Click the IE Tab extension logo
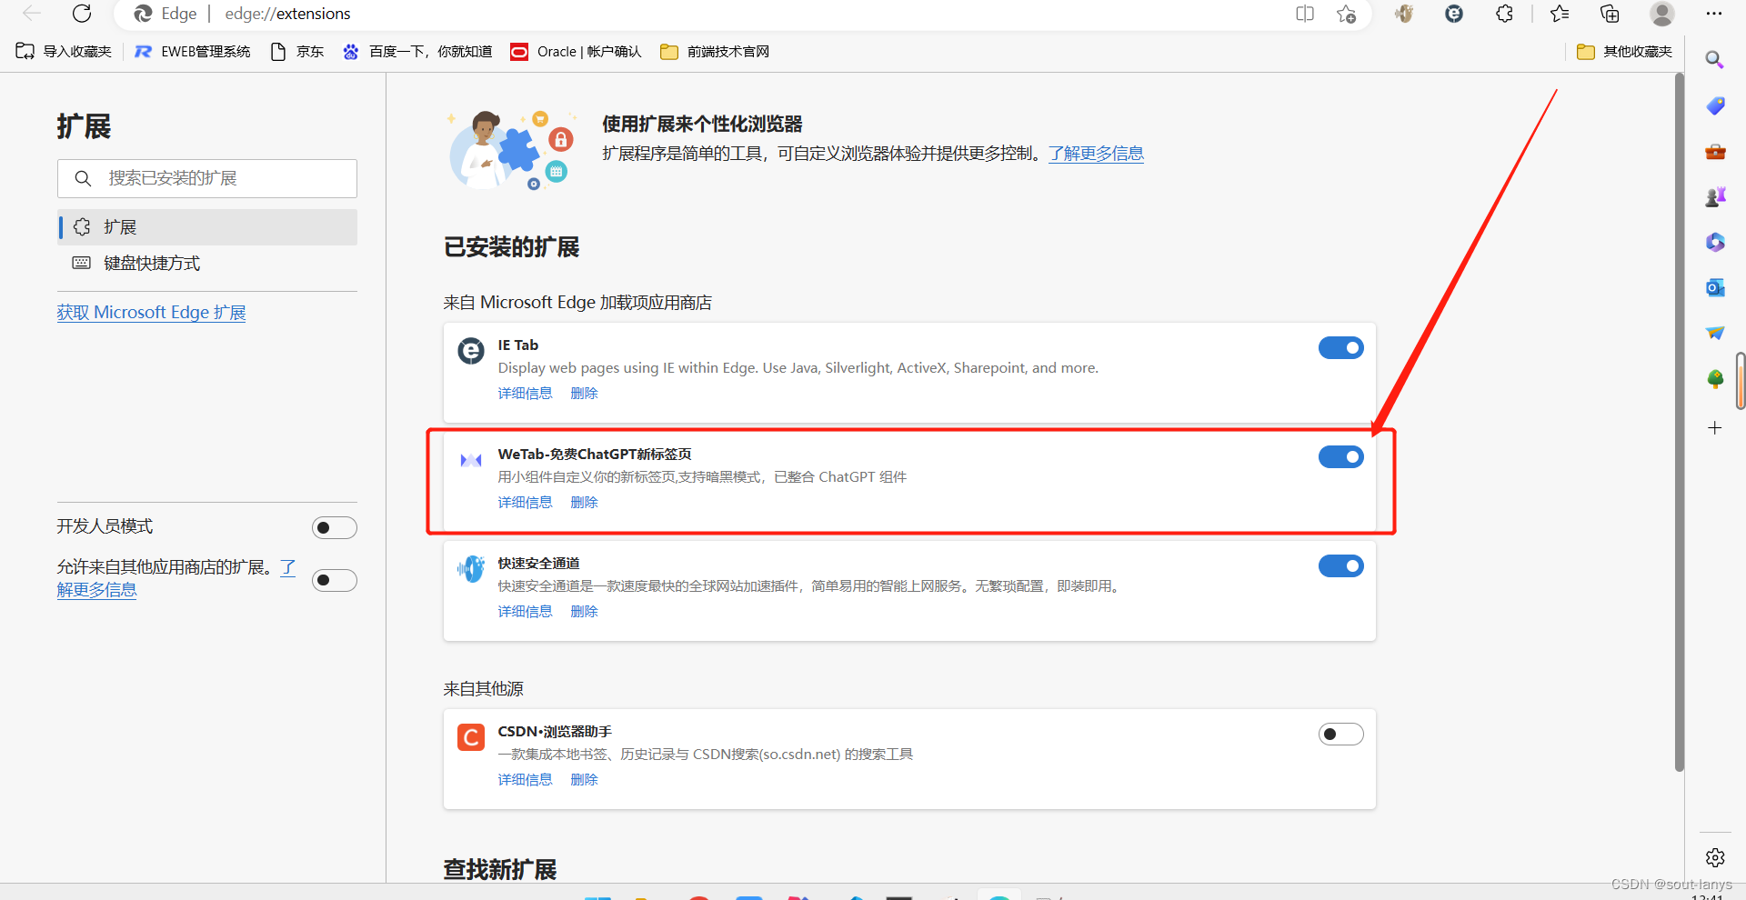This screenshot has height=900, width=1746. (x=471, y=350)
